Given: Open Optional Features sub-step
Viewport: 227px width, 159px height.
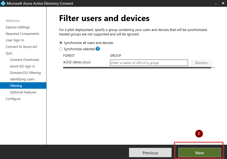Looking at the screenshot, I should coord(23,92).
